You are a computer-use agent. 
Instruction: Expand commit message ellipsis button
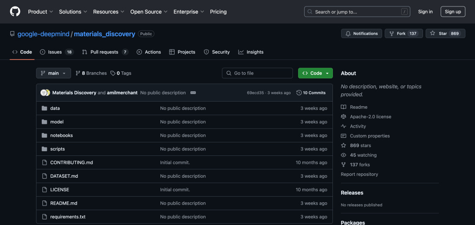tap(193, 93)
